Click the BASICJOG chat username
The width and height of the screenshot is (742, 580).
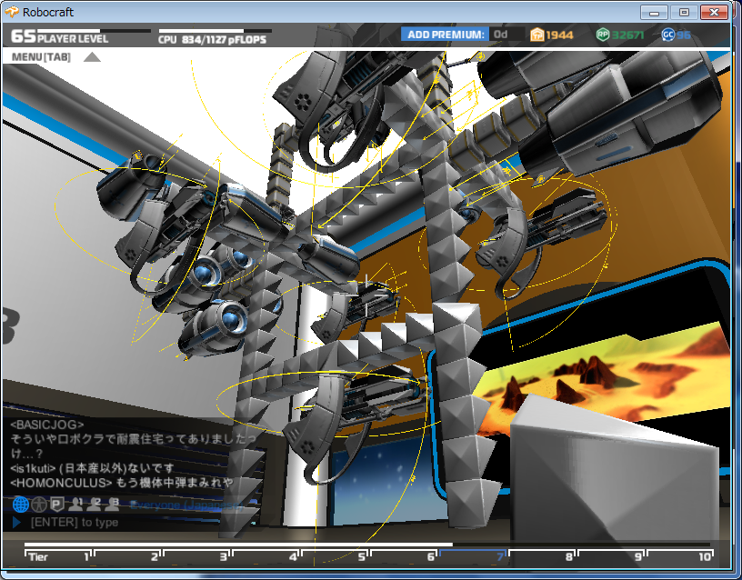pos(47,425)
